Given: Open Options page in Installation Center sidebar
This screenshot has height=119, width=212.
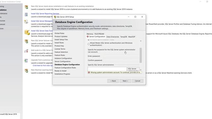Looking at the screenshot, I should [2, 28].
